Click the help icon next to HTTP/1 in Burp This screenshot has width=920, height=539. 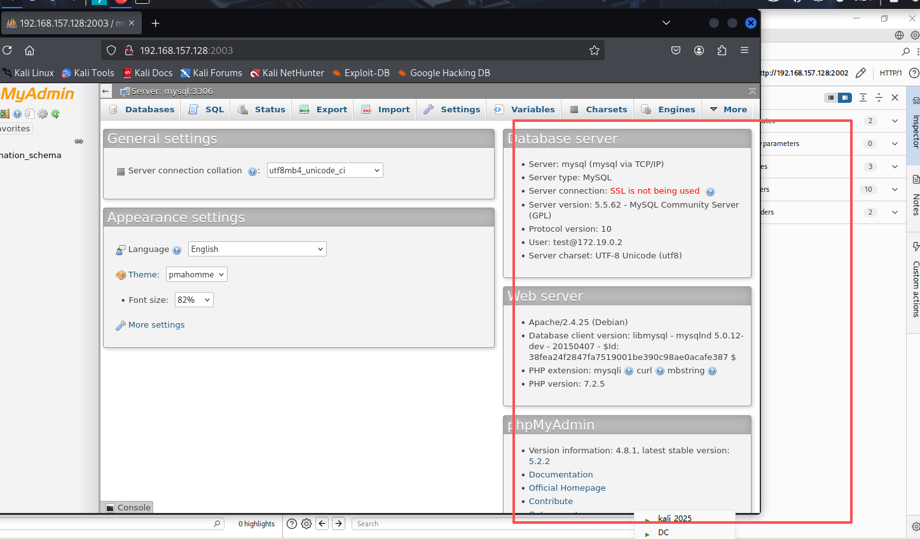pyautogui.click(x=914, y=73)
